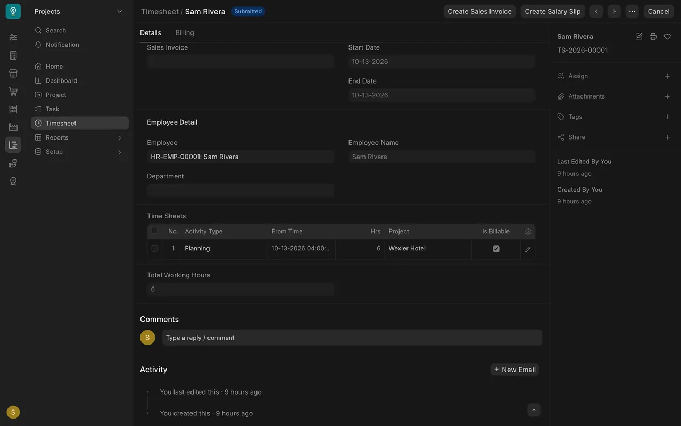This screenshot has height=426, width=681.
Task: Open Search in the sidebar
Action: click(x=80, y=30)
